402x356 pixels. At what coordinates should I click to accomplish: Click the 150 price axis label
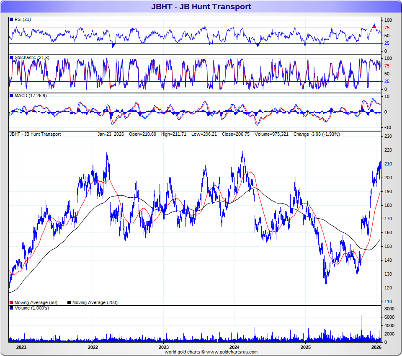click(x=388, y=246)
